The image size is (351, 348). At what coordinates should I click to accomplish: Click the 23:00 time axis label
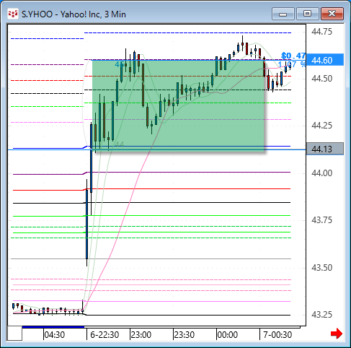141,335
